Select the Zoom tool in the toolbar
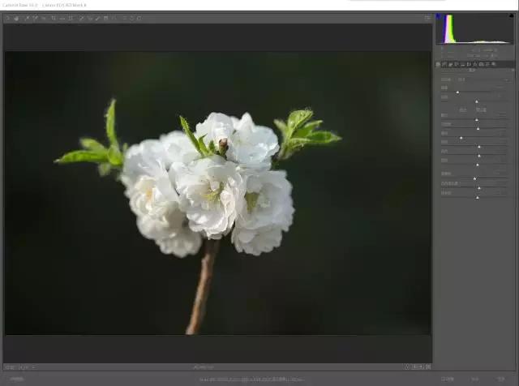 [x=7, y=18]
